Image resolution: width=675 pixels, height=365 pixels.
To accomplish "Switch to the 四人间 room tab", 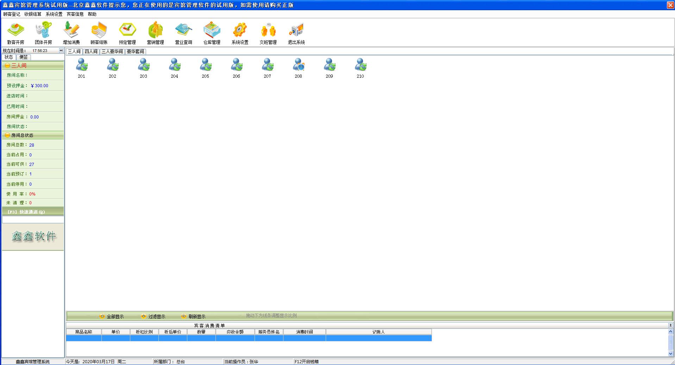I will coord(91,51).
